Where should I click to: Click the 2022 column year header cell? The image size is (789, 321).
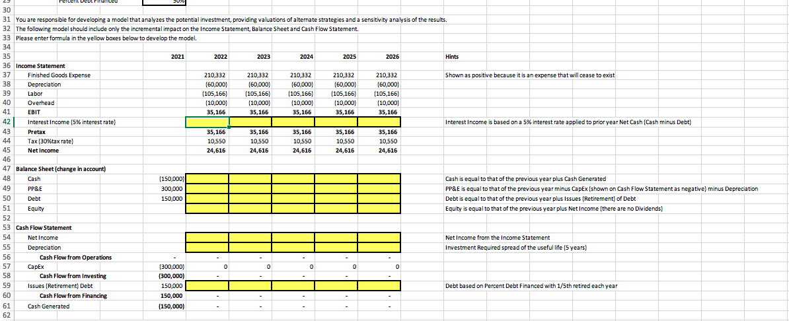[x=207, y=57]
